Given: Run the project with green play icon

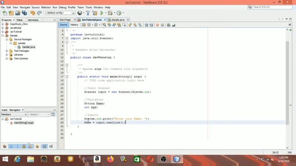Looking at the screenshot, I should [102, 13].
